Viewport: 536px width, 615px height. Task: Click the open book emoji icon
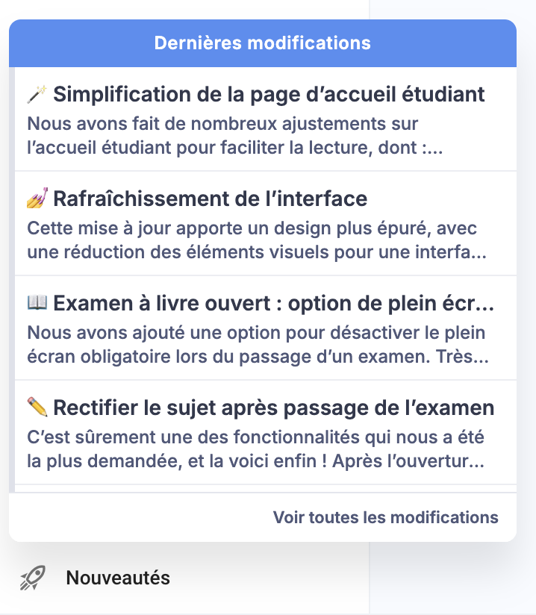(x=37, y=303)
